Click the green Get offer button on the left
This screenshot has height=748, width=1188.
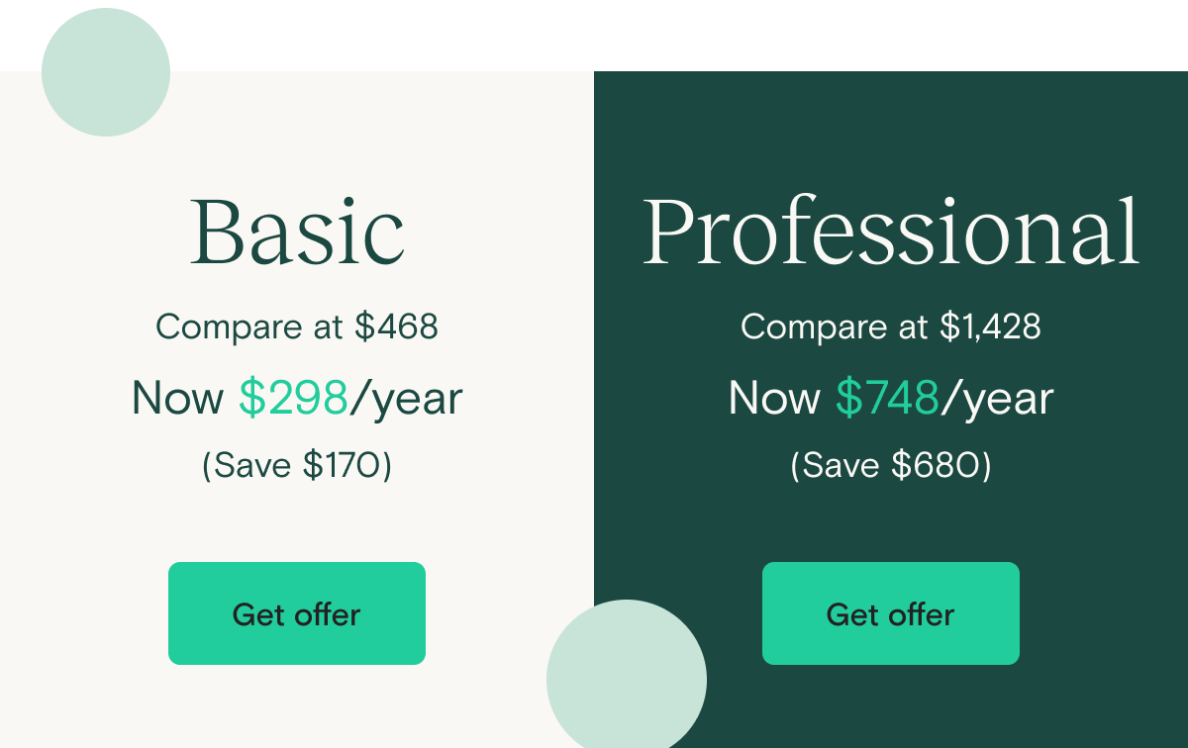click(x=296, y=613)
